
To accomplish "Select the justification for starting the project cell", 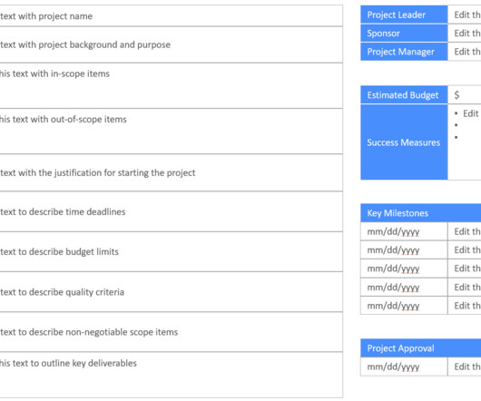I will click(172, 172).
